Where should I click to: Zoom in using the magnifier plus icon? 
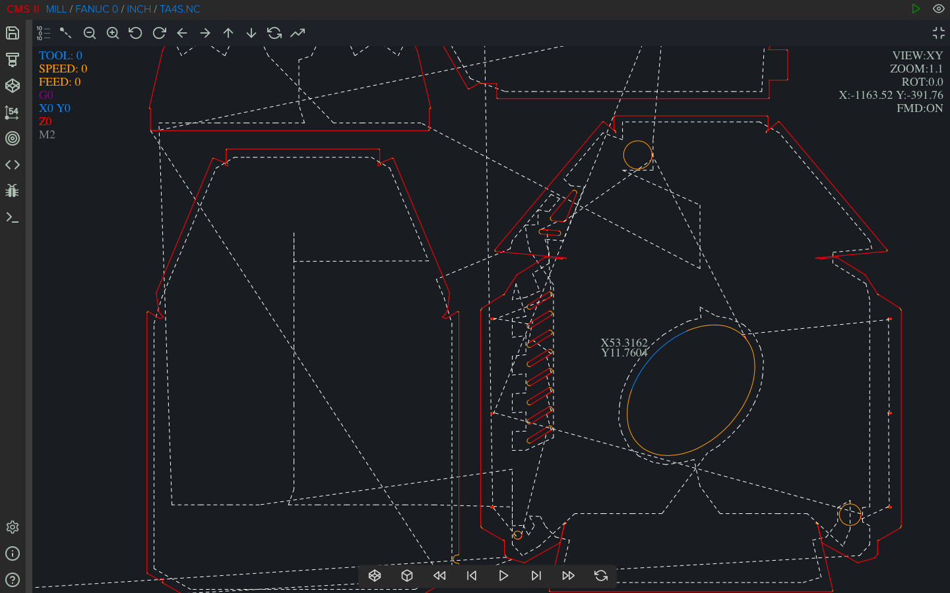pos(113,33)
